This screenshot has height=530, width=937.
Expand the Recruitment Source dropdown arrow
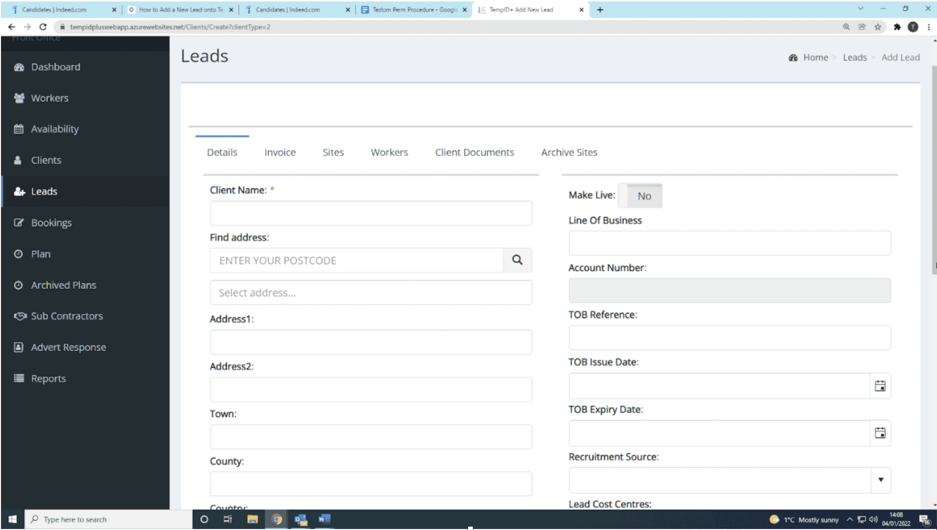880,480
